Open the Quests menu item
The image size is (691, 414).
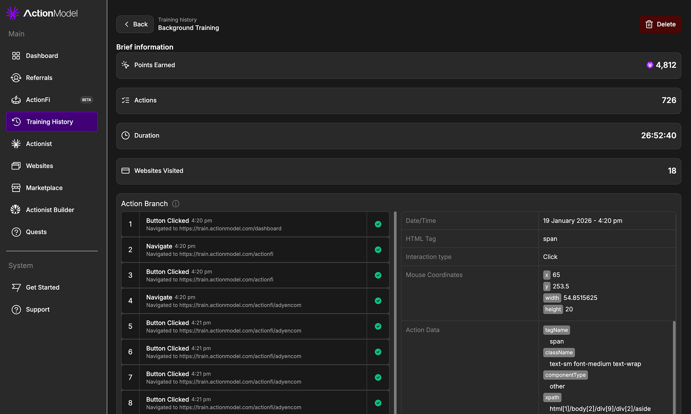[x=52, y=232]
